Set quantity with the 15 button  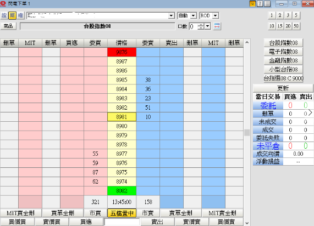pos(280,26)
